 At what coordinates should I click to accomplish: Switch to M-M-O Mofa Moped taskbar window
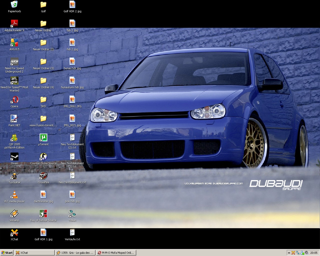116,253
